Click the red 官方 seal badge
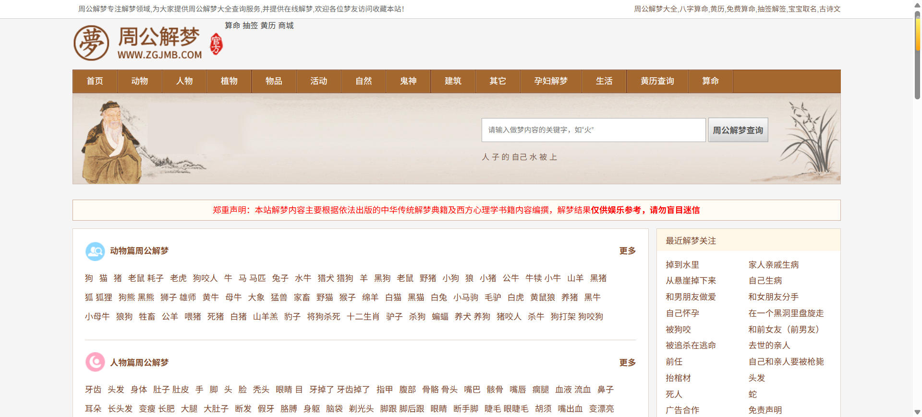The image size is (922, 417). [x=217, y=44]
